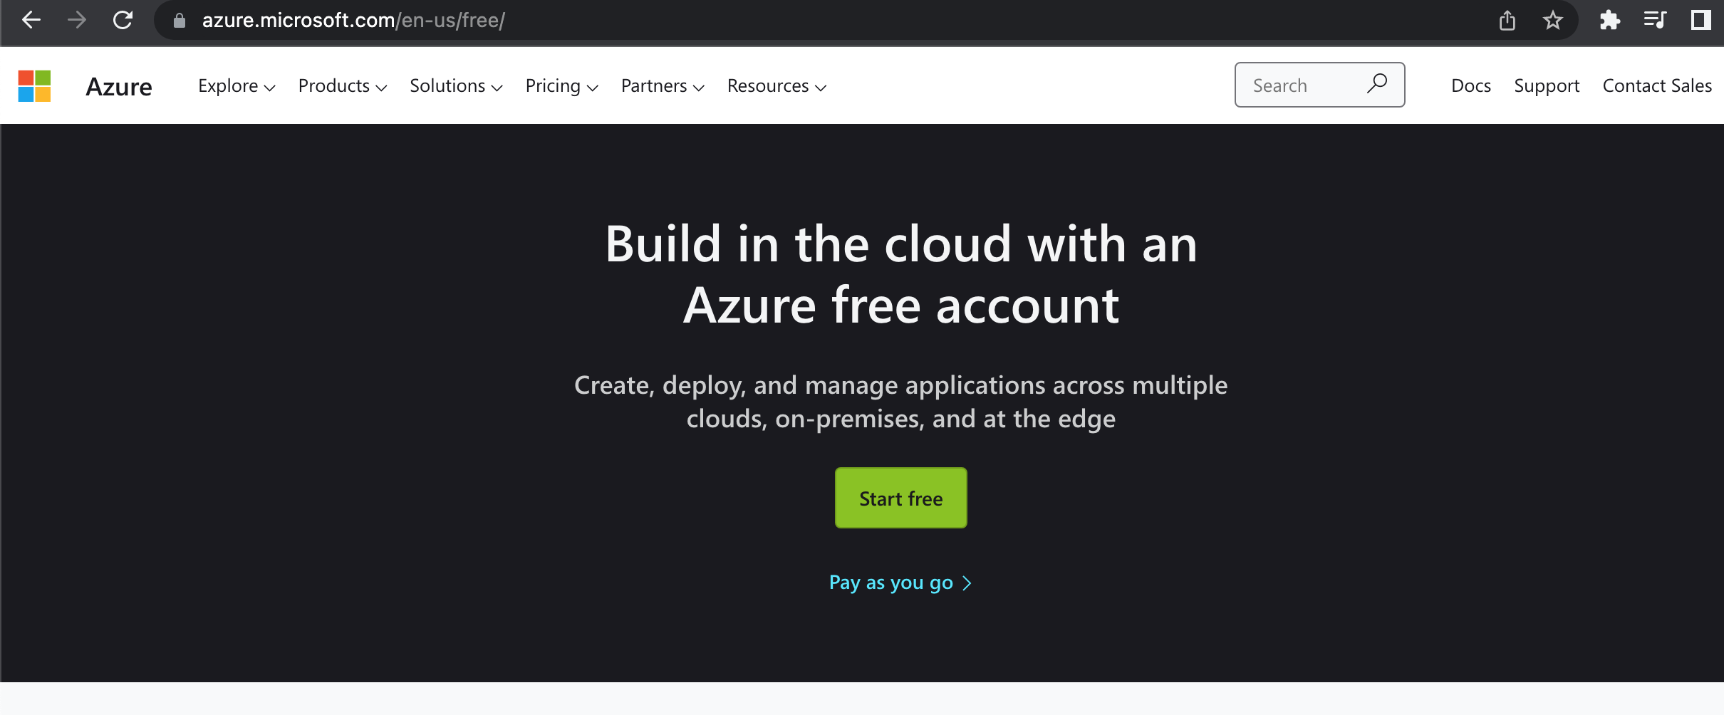Bookmark this page using the star icon
The width and height of the screenshot is (1724, 715).
(x=1552, y=20)
